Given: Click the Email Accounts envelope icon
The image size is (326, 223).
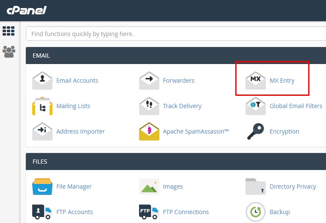Looking at the screenshot, I should (42, 81).
